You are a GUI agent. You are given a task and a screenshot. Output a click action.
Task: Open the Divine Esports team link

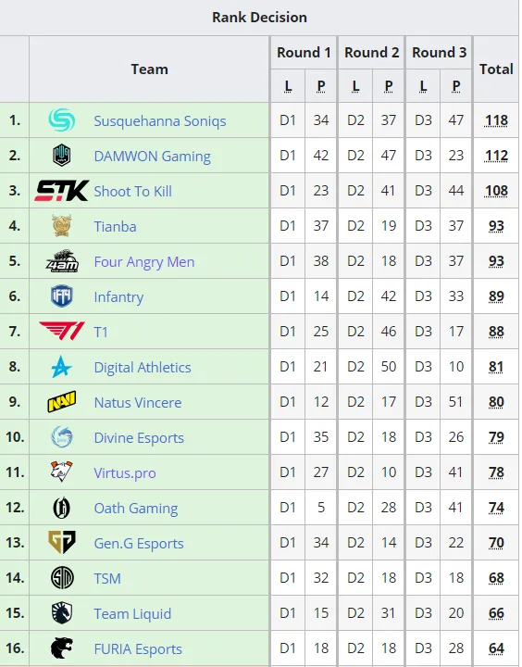click(x=139, y=437)
